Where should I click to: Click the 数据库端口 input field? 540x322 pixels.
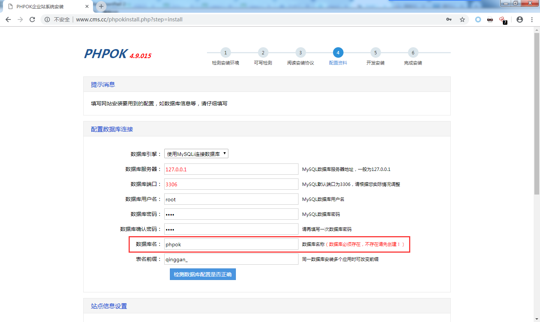(231, 184)
